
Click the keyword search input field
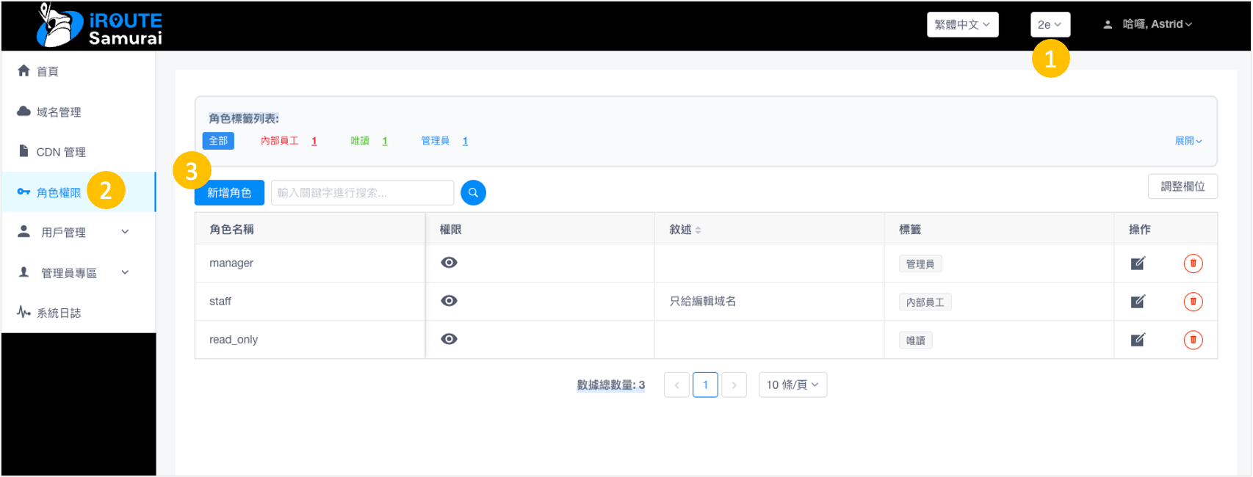(x=362, y=193)
